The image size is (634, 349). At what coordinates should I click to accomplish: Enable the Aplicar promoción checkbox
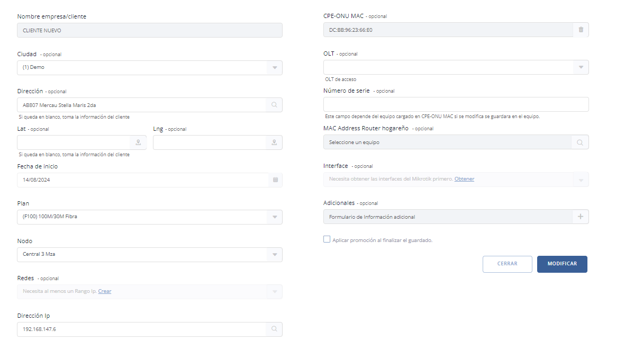pos(327,239)
